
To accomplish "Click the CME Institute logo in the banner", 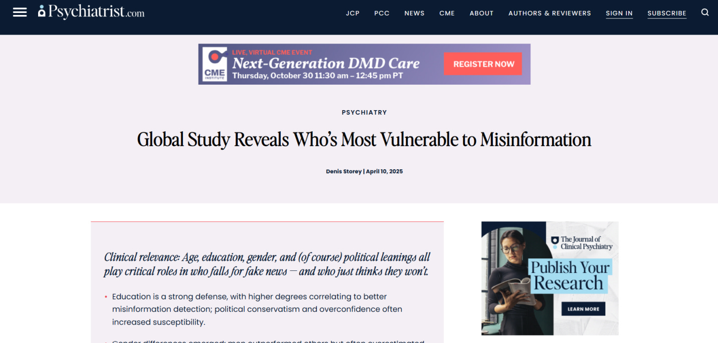I will [214, 64].
